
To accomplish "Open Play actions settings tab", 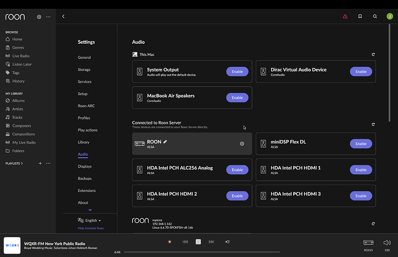I will (x=88, y=130).
